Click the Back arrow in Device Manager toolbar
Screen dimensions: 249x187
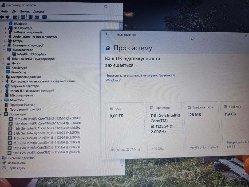[x=2, y=17]
